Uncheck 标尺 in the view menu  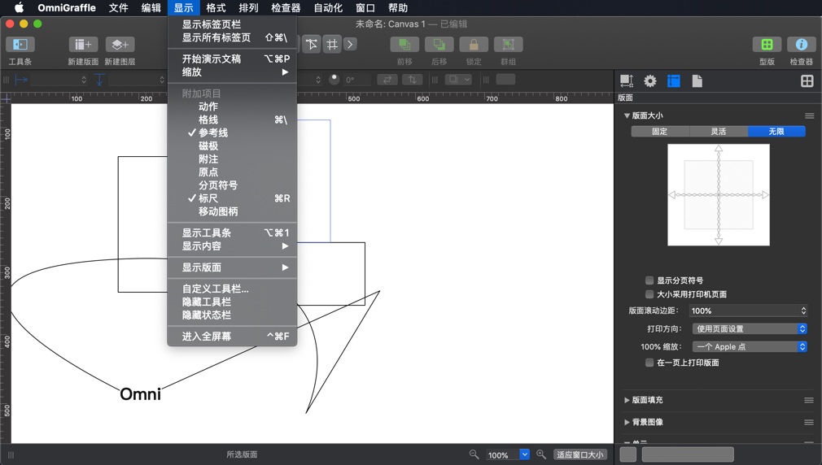(232, 198)
